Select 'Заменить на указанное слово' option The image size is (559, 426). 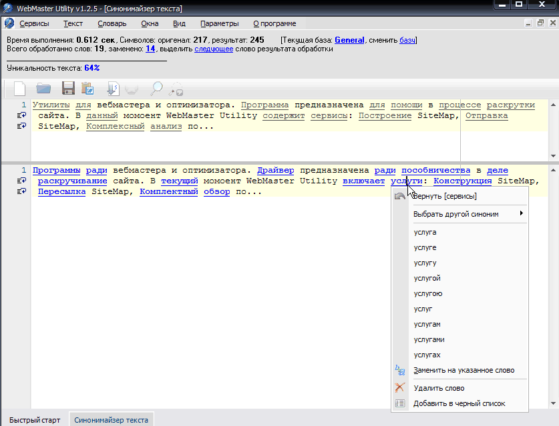pos(463,370)
